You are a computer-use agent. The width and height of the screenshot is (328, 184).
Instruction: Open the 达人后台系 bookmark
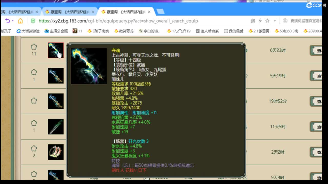pos(207,31)
